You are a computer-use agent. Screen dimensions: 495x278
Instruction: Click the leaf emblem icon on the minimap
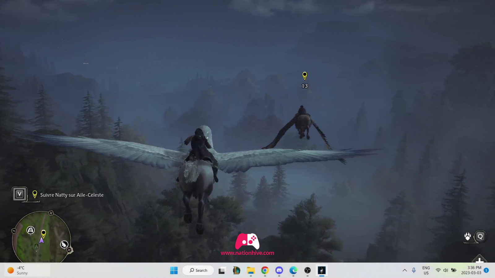(64, 245)
